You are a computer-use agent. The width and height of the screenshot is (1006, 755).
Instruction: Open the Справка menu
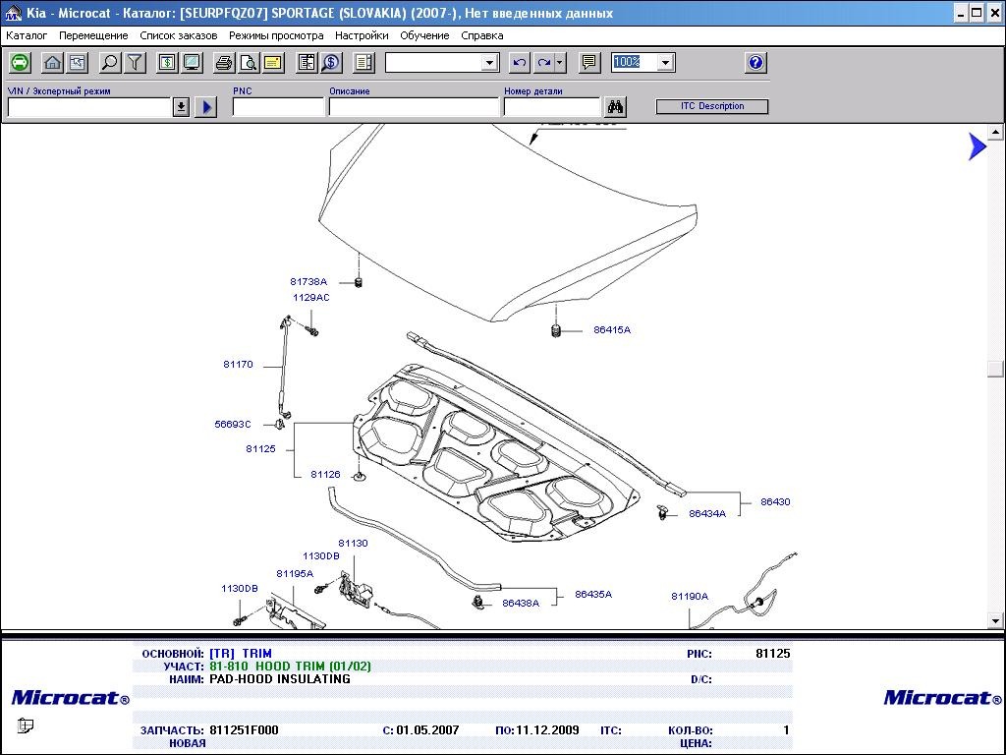[x=481, y=36]
